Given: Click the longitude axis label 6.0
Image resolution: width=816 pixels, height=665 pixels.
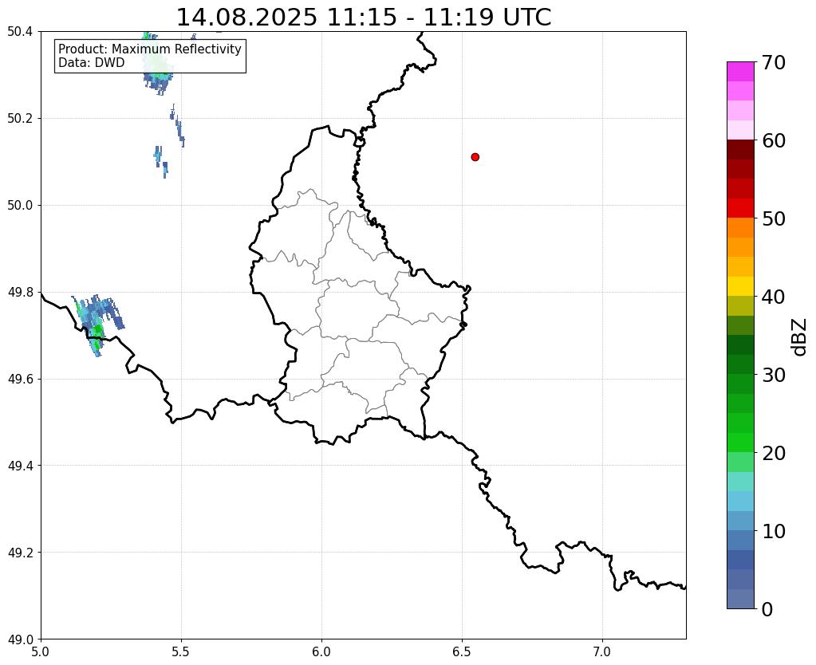Looking at the screenshot, I should tap(321, 651).
